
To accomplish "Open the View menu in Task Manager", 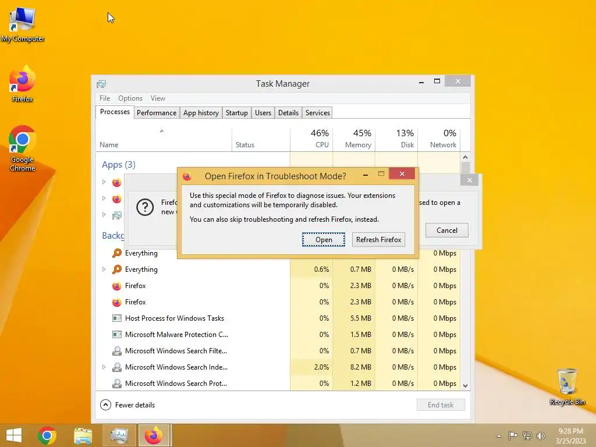I will pos(158,98).
